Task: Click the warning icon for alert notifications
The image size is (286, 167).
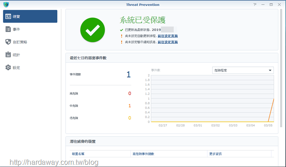Action: click(x=122, y=42)
